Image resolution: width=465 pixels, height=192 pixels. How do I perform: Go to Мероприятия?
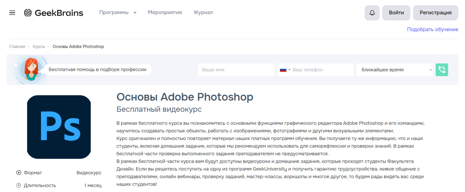point(165,12)
